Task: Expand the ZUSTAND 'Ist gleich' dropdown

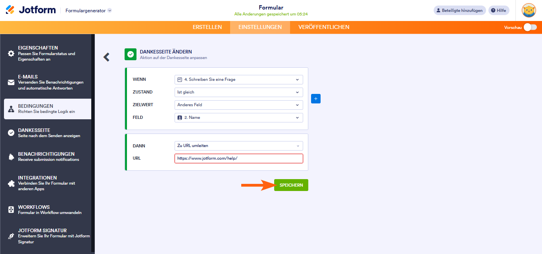Action: click(x=238, y=92)
